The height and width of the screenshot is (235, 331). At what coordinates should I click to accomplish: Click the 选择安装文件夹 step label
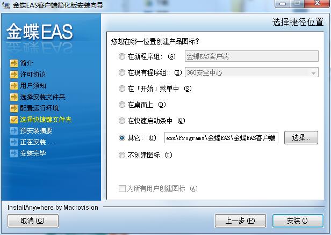click(42, 97)
